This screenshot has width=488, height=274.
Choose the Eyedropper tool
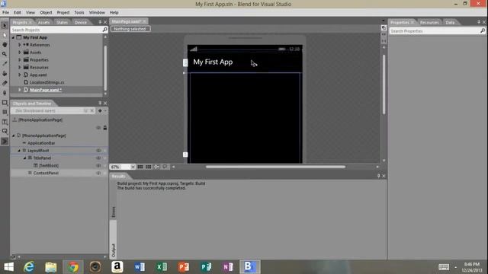click(5, 64)
